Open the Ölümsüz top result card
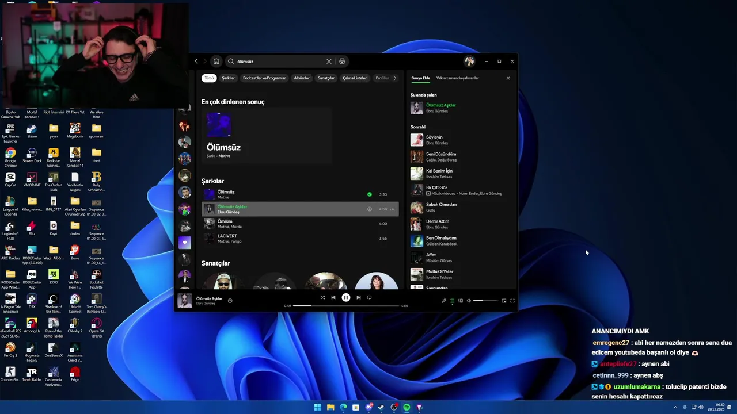Image resolution: width=737 pixels, height=414 pixels. tap(267, 136)
